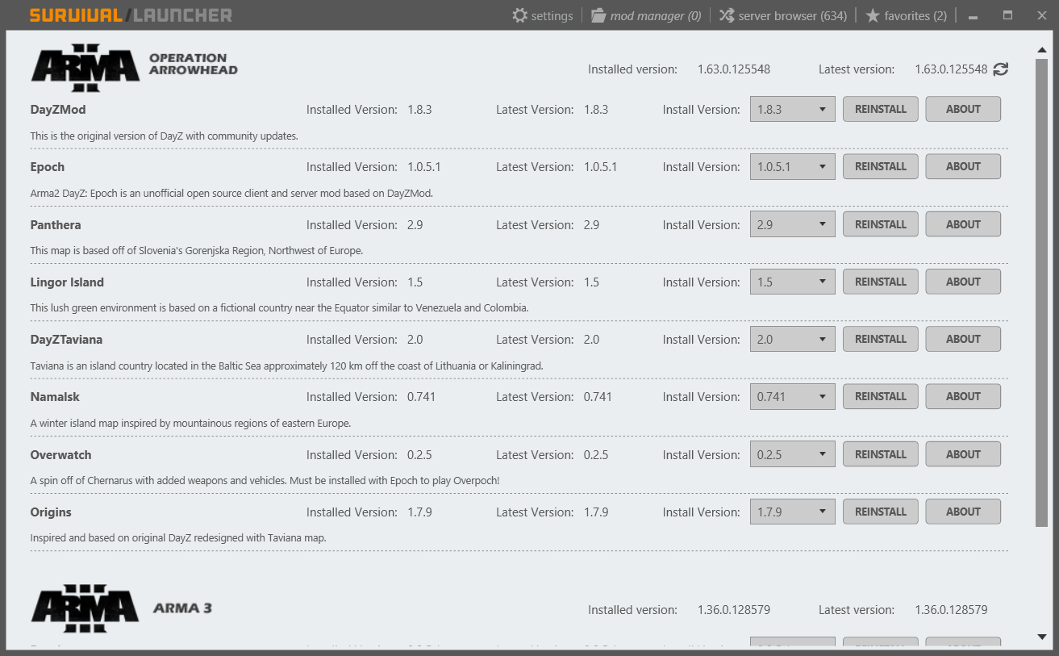1059x656 pixels.
Task: Expand Epoch install version dropdown
Action: [x=793, y=166]
